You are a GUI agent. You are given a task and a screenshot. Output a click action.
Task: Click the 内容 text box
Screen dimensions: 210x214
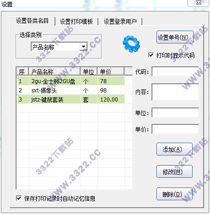coord(175,92)
